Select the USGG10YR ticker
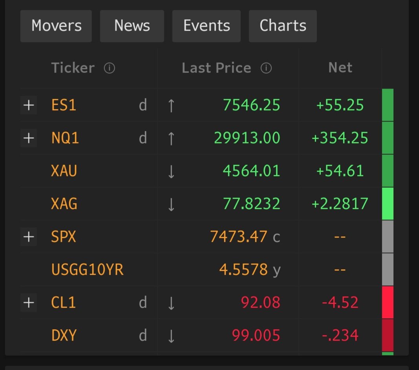Screen dimensions: 419x370 pos(88,270)
